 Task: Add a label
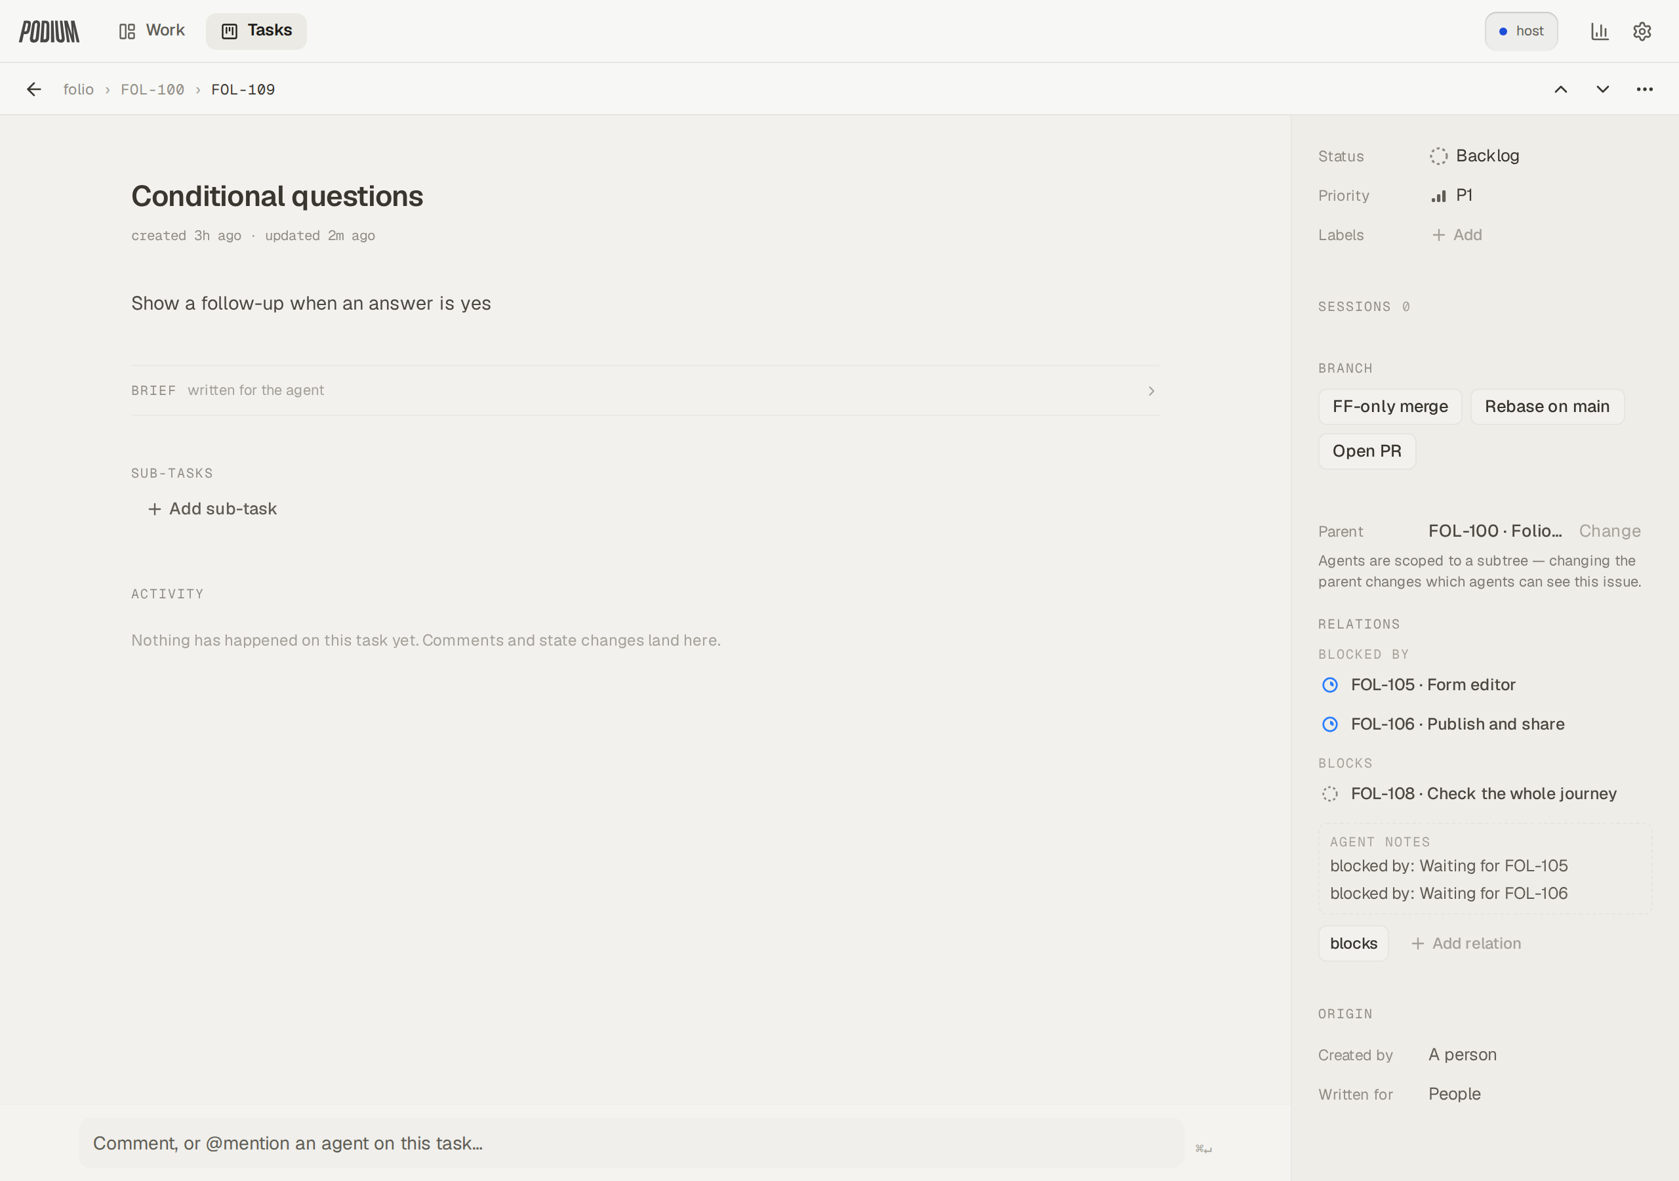[1457, 235]
